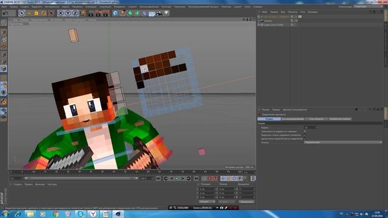Click the Go to End playback button
The image size is (388, 218).
tap(196, 179)
